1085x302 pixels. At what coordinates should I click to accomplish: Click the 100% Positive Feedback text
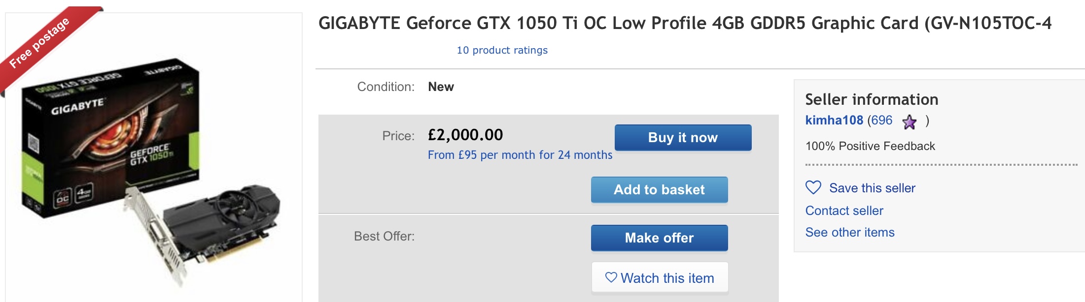870,146
